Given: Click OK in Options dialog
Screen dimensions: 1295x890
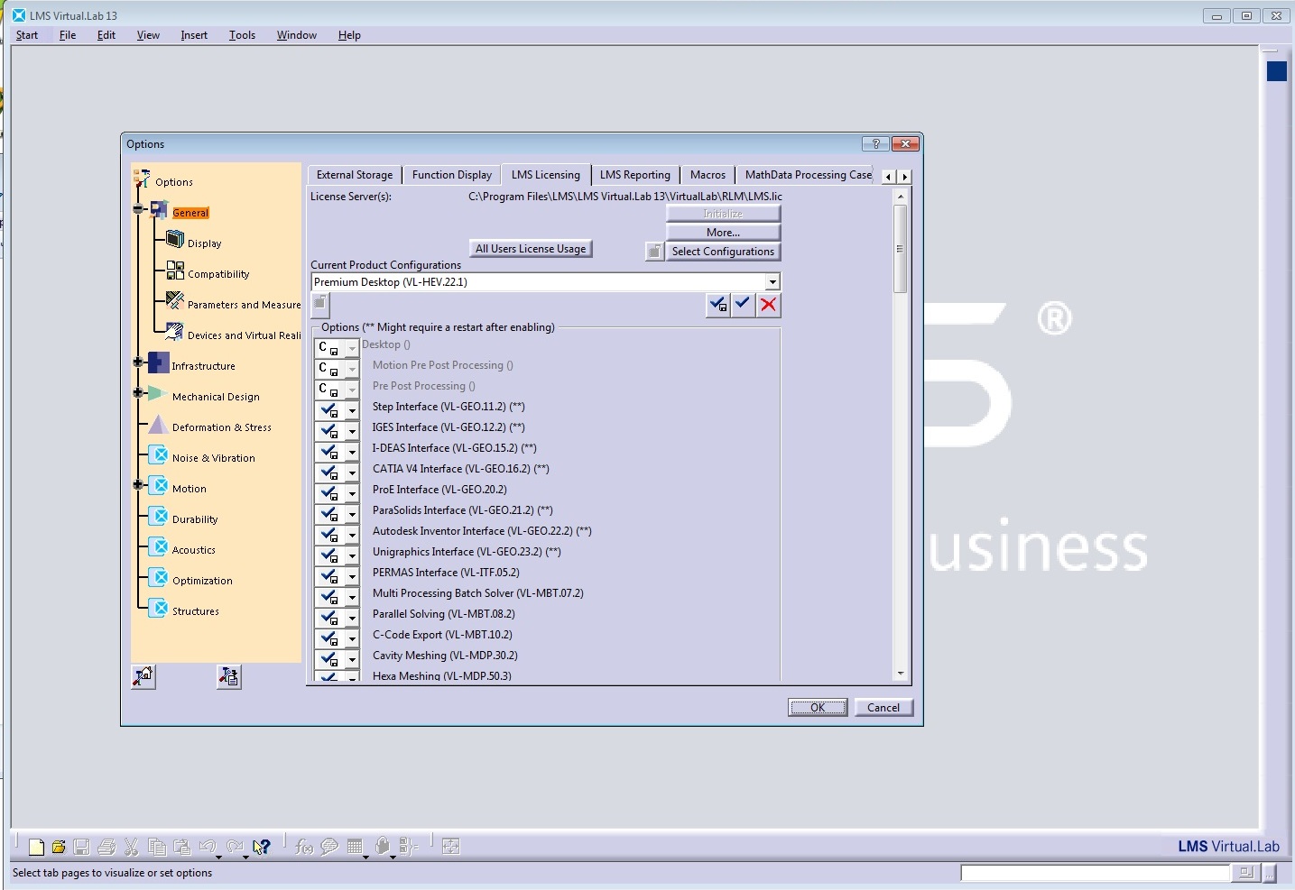Looking at the screenshot, I should pyautogui.click(x=818, y=708).
